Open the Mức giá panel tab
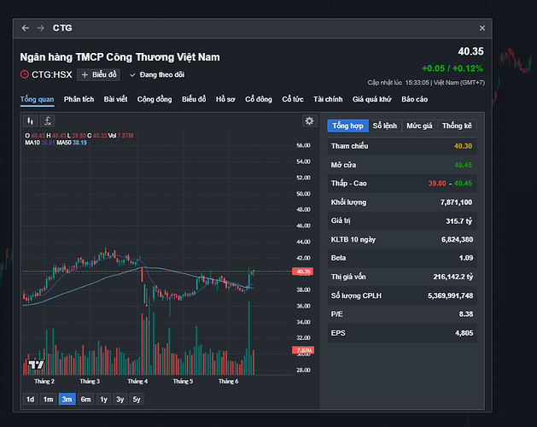This screenshot has width=537, height=427. pyautogui.click(x=419, y=126)
